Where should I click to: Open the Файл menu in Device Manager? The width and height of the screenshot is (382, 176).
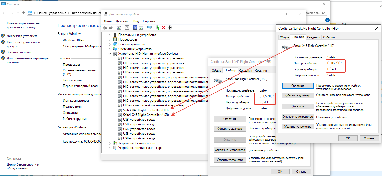[108, 21]
